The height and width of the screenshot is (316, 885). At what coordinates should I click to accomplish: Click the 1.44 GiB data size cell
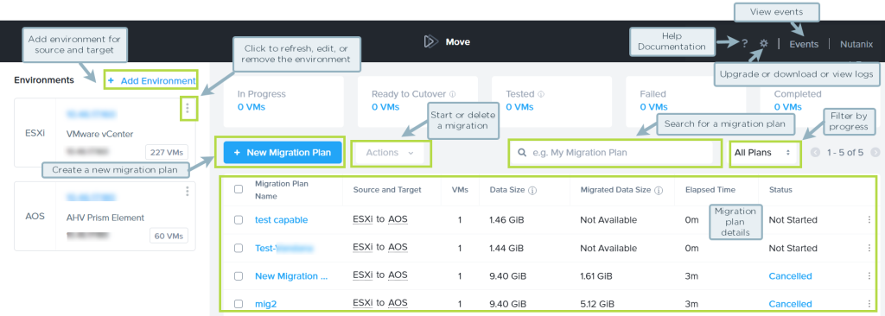506,249
